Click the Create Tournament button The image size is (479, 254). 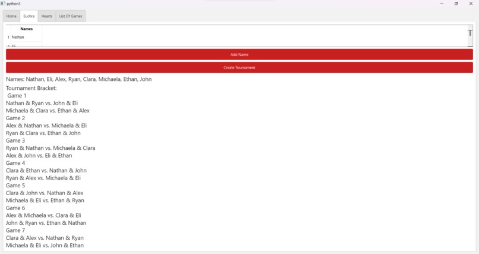(x=239, y=68)
